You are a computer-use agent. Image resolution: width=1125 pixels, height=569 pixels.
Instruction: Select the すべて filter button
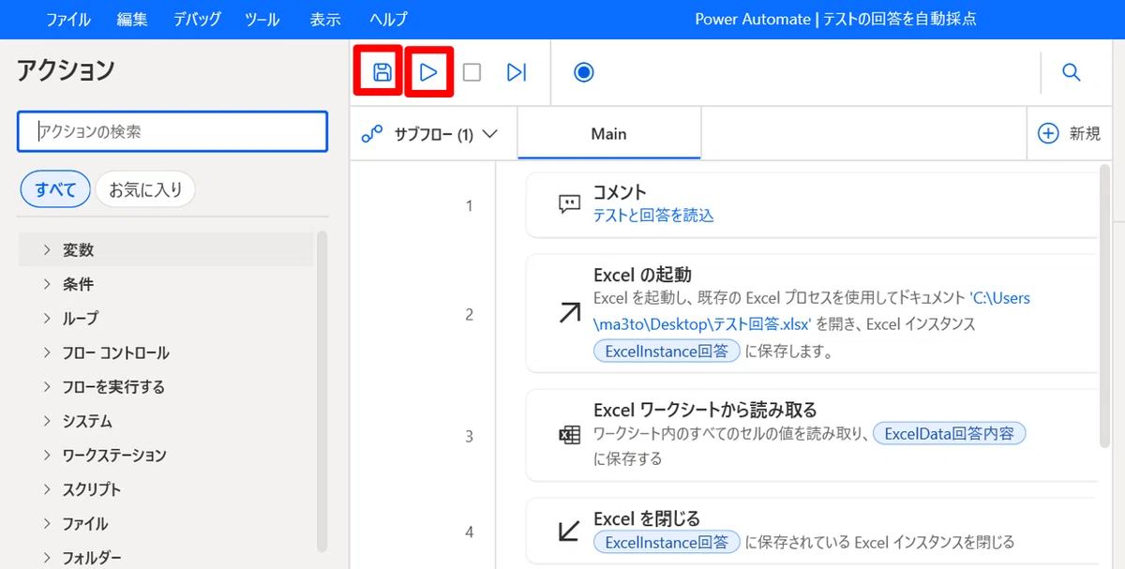coord(55,189)
